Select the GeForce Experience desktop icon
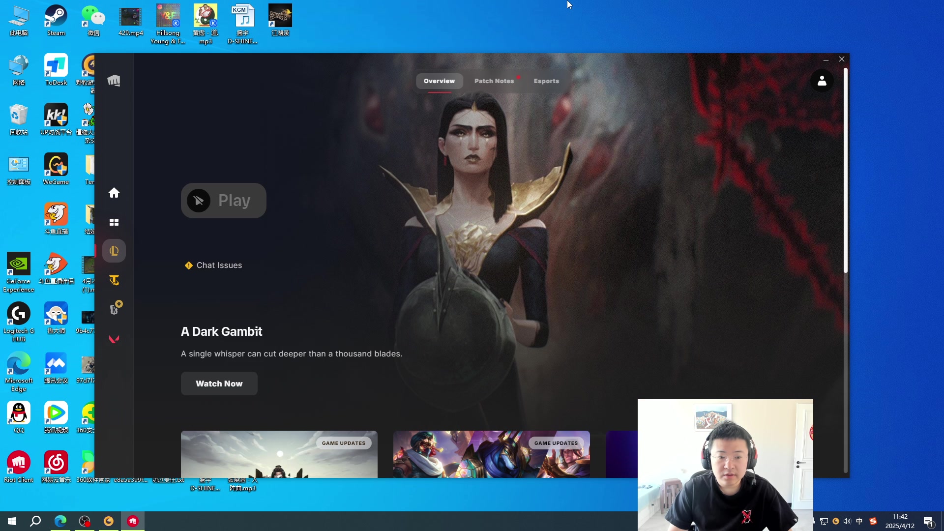 coord(19,272)
